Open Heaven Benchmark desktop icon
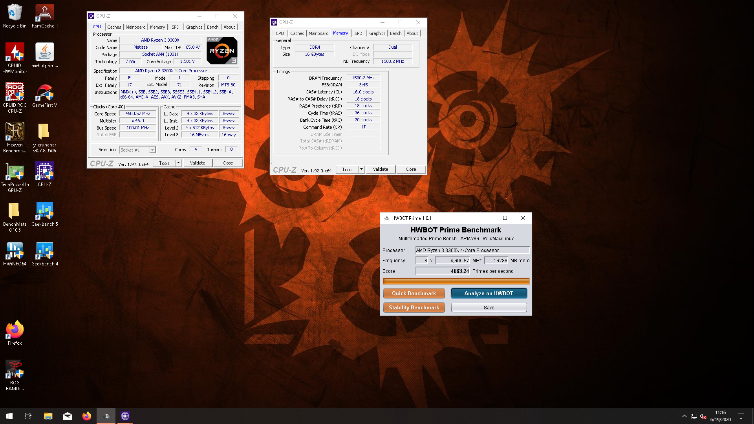The image size is (754, 424). coord(15,137)
